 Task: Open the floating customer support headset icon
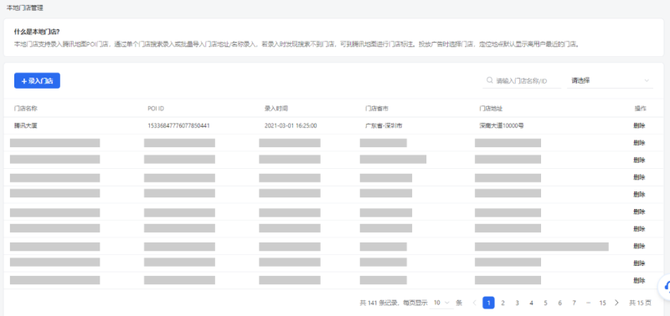coord(665,287)
